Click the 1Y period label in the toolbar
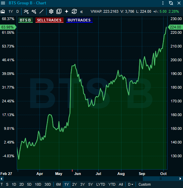The width and height of the screenshot is (183, 188). click(x=11, y=11)
